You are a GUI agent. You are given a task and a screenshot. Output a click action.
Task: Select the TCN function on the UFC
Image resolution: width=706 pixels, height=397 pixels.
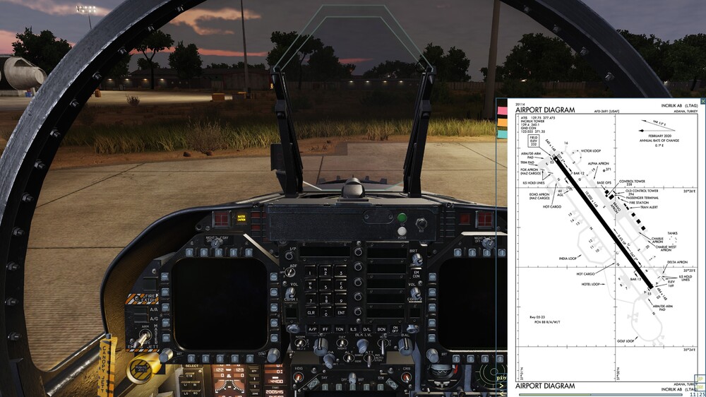pyautogui.click(x=340, y=329)
